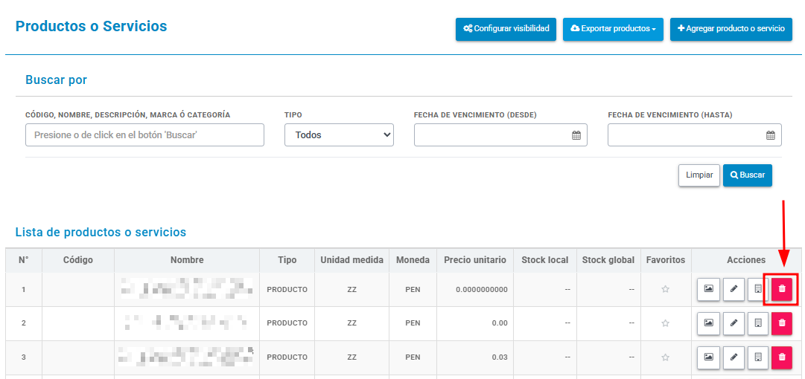
Task: Edit row 2 product with pencil icon
Action: (734, 323)
